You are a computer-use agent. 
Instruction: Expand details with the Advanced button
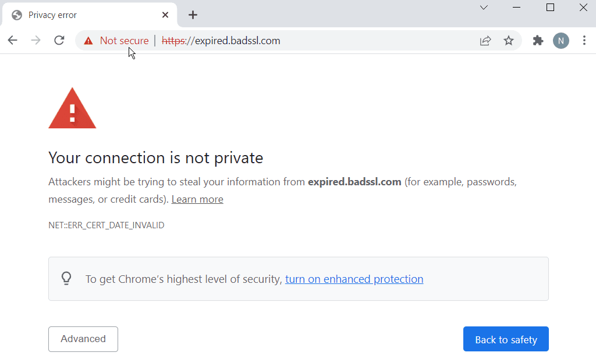coord(83,339)
